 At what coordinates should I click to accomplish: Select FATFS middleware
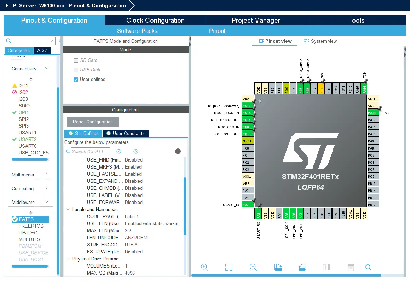pos(30,219)
